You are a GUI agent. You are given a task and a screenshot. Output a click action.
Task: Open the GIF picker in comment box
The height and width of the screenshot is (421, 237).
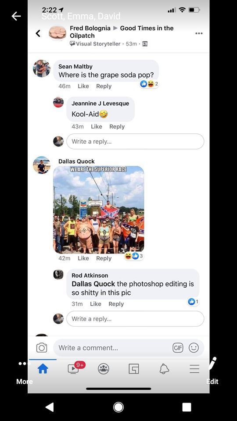coord(178,348)
